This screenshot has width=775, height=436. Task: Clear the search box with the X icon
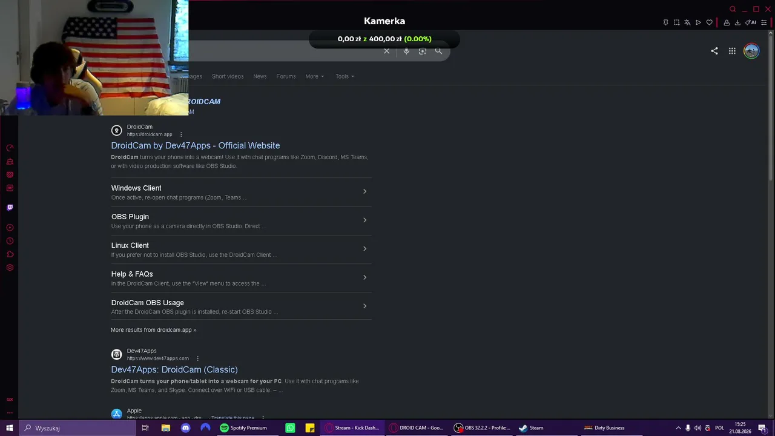(386, 51)
